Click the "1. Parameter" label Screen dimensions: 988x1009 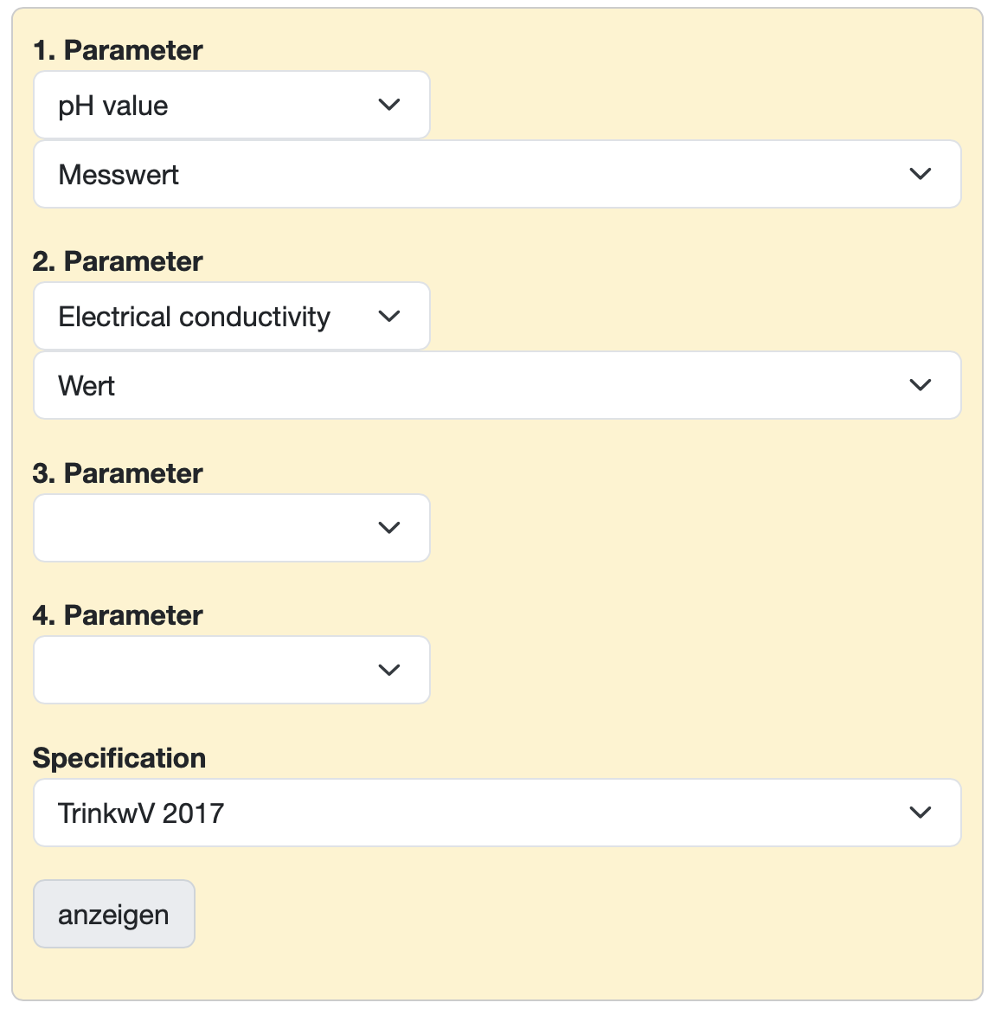point(118,50)
